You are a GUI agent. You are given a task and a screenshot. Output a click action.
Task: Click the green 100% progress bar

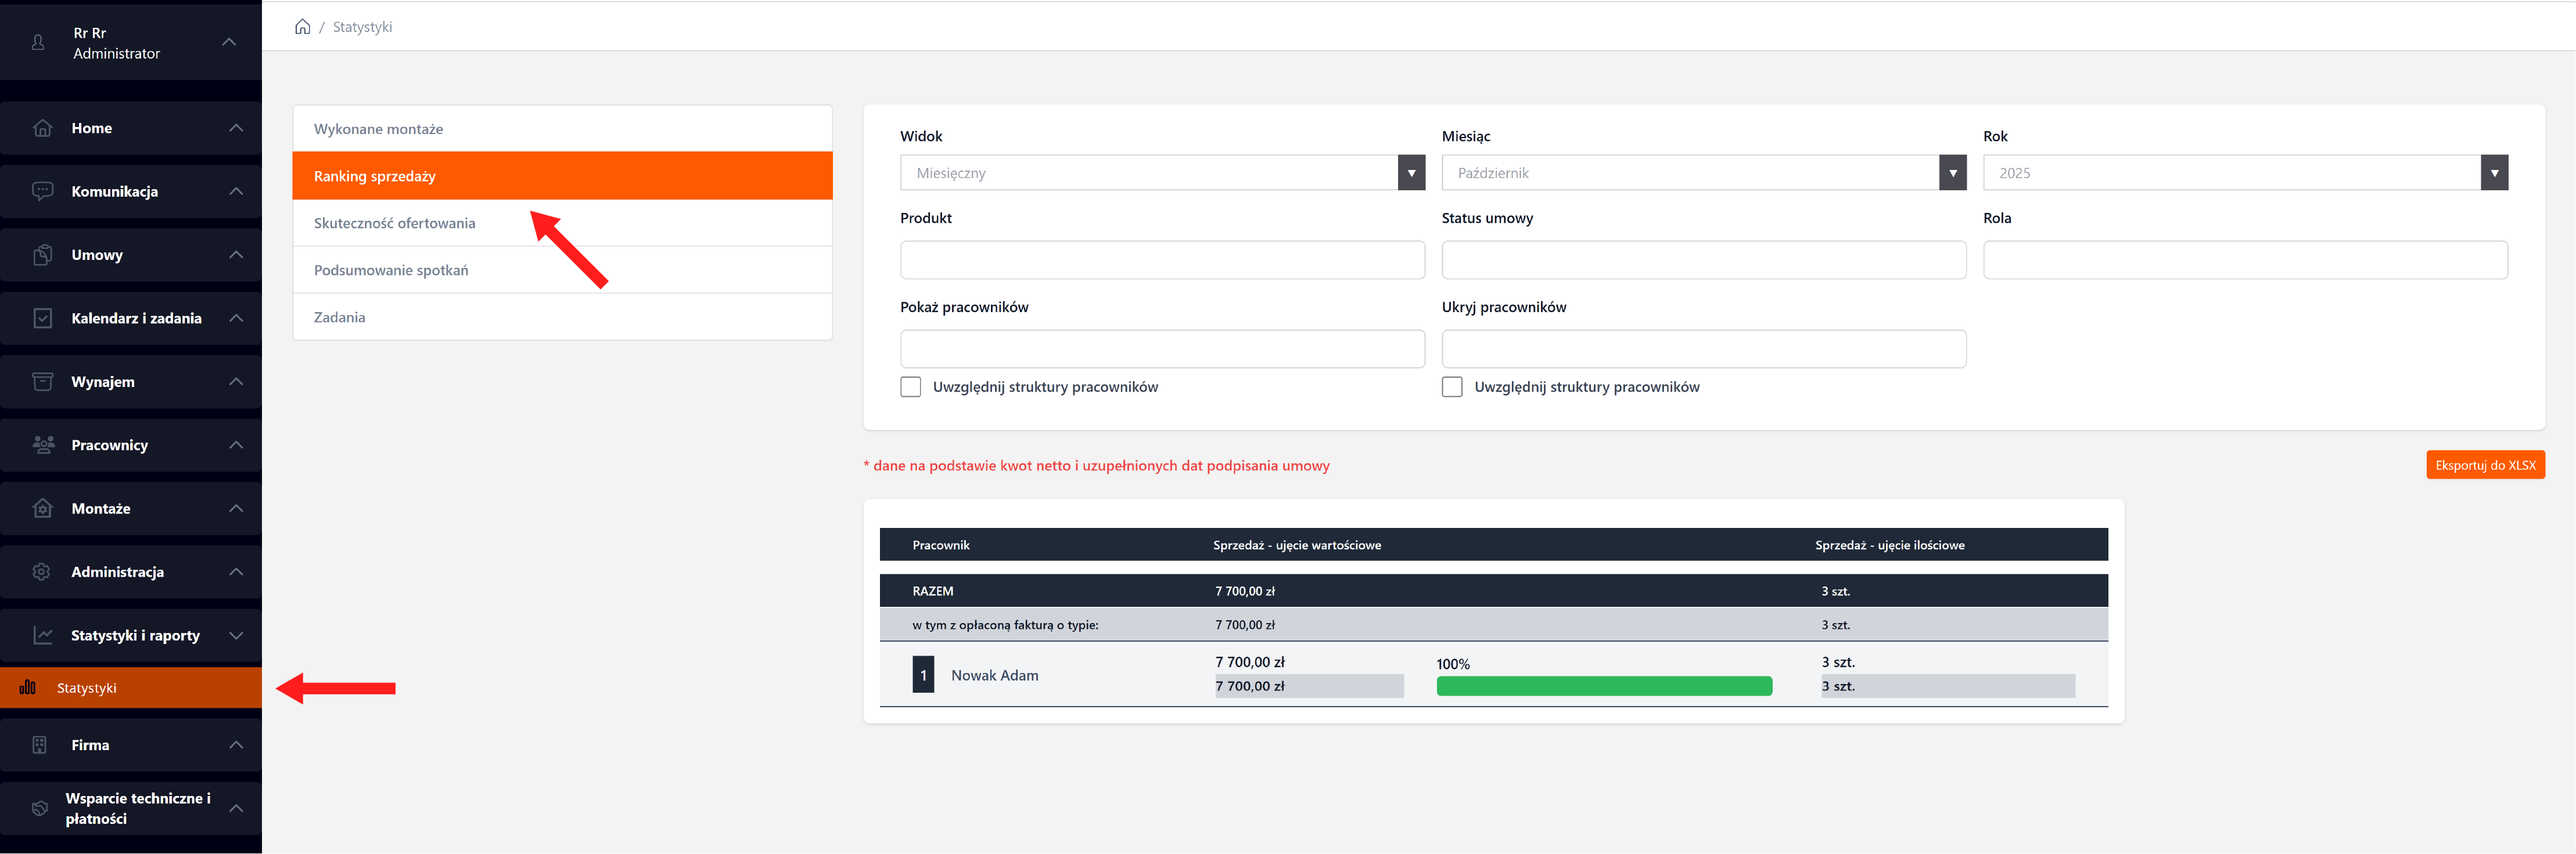1603,686
